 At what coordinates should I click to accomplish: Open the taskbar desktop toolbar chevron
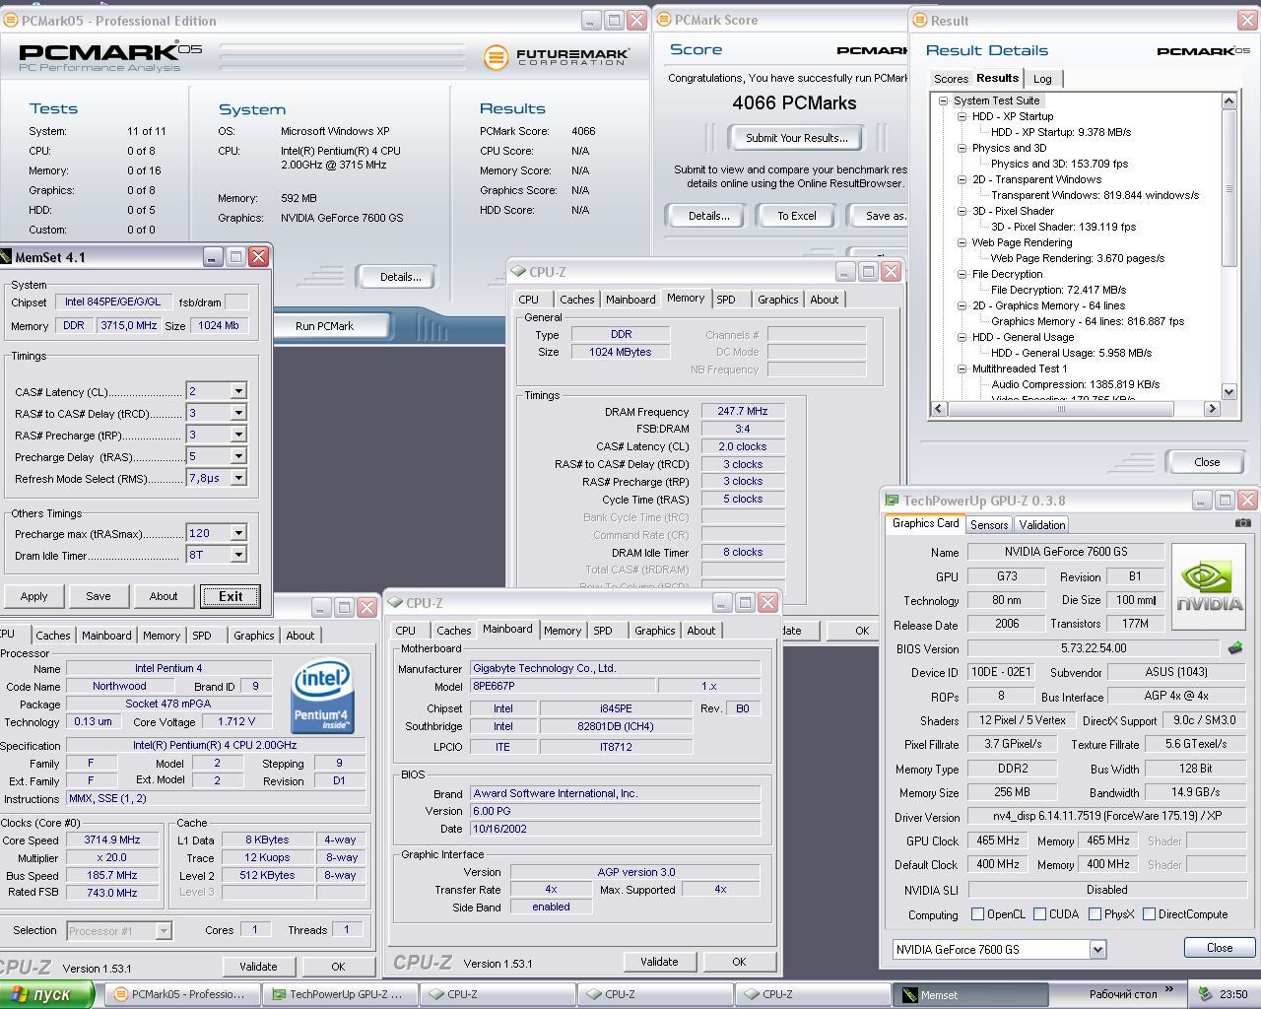1169,990
